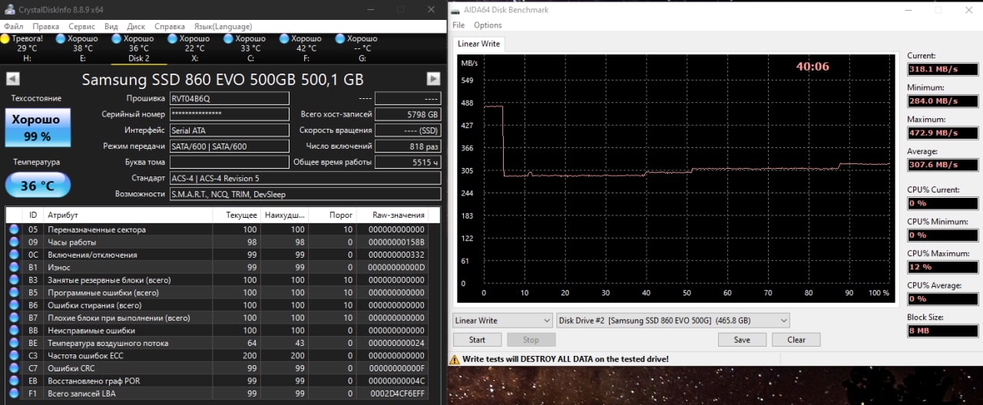Click the Атрибут column header
The image size is (983, 405).
tap(127, 216)
